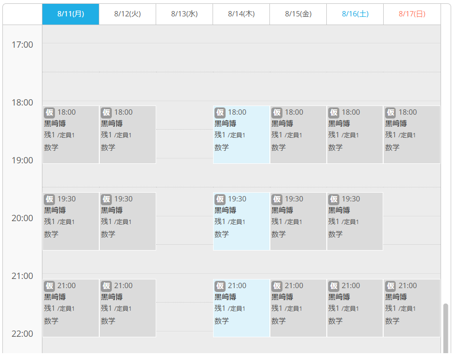Select the 8/15(金) day header

click(x=298, y=14)
